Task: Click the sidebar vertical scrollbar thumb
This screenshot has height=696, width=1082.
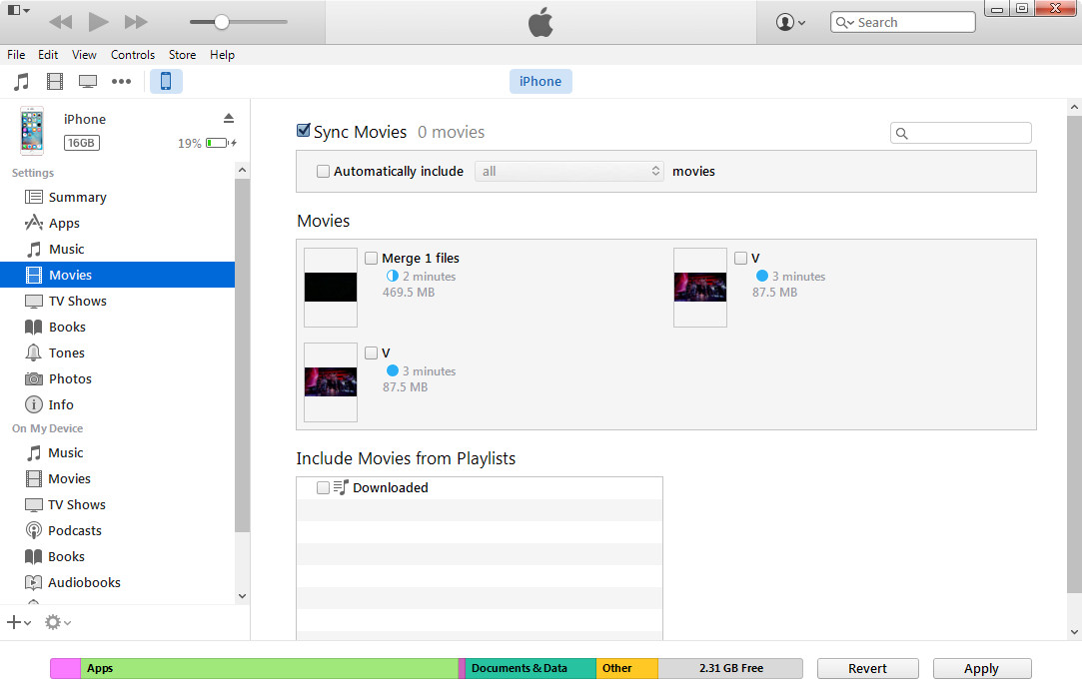Action: point(242,355)
